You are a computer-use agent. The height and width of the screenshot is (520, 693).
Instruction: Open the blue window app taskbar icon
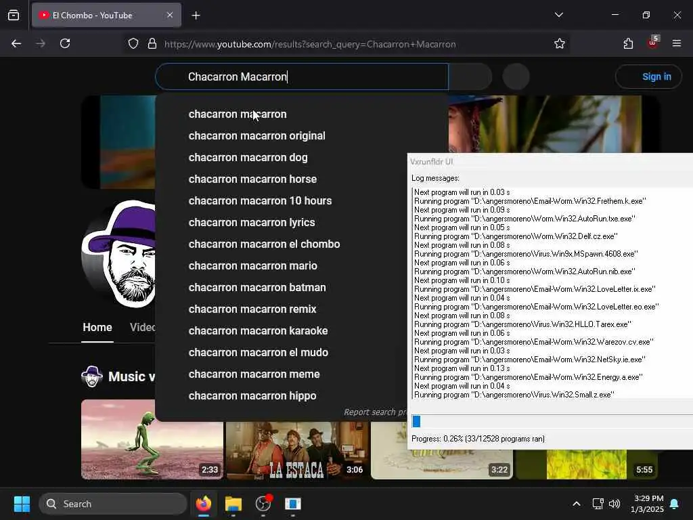click(x=292, y=504)
